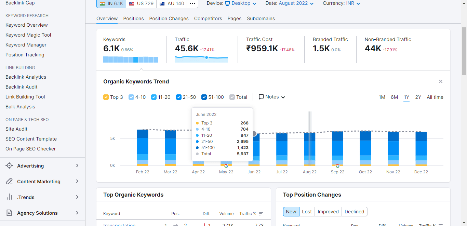Image resolution: width=467 pixels, height=226 pixels.
Task: Toggle the 4-10 positions checkbox
Action: tap(131, 97)
